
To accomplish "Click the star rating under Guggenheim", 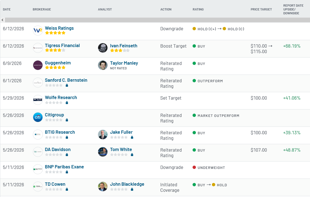I will coord(55,67).
